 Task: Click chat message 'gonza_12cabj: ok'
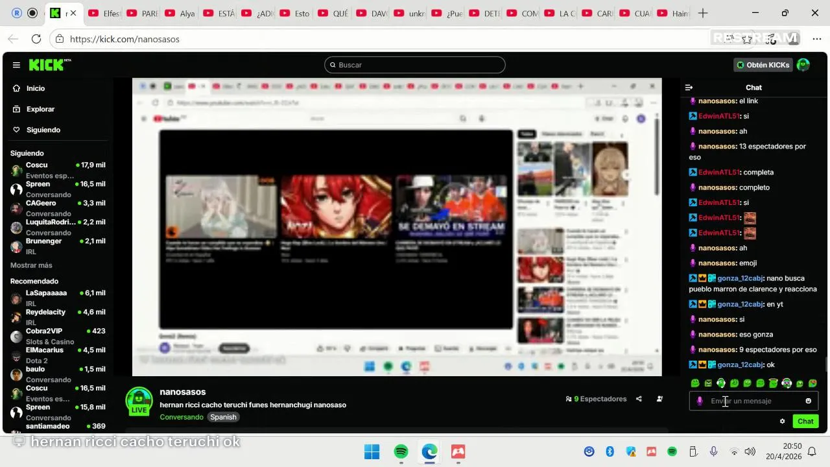(732, 365)
